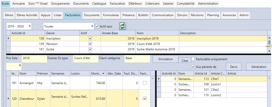
Task: Open the Salaires tab
Action: pos(168,3)
